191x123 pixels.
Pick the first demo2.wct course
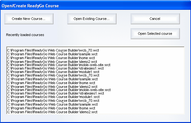52,61
